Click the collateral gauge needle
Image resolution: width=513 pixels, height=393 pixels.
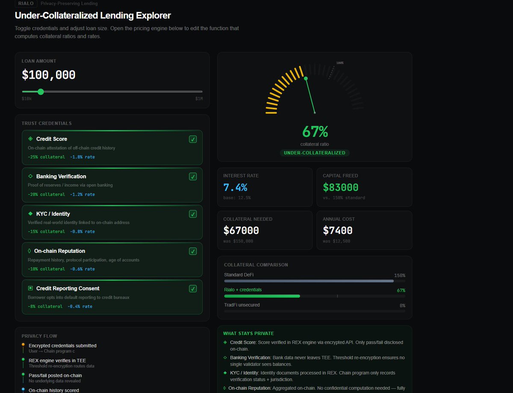tap(310, 96)
